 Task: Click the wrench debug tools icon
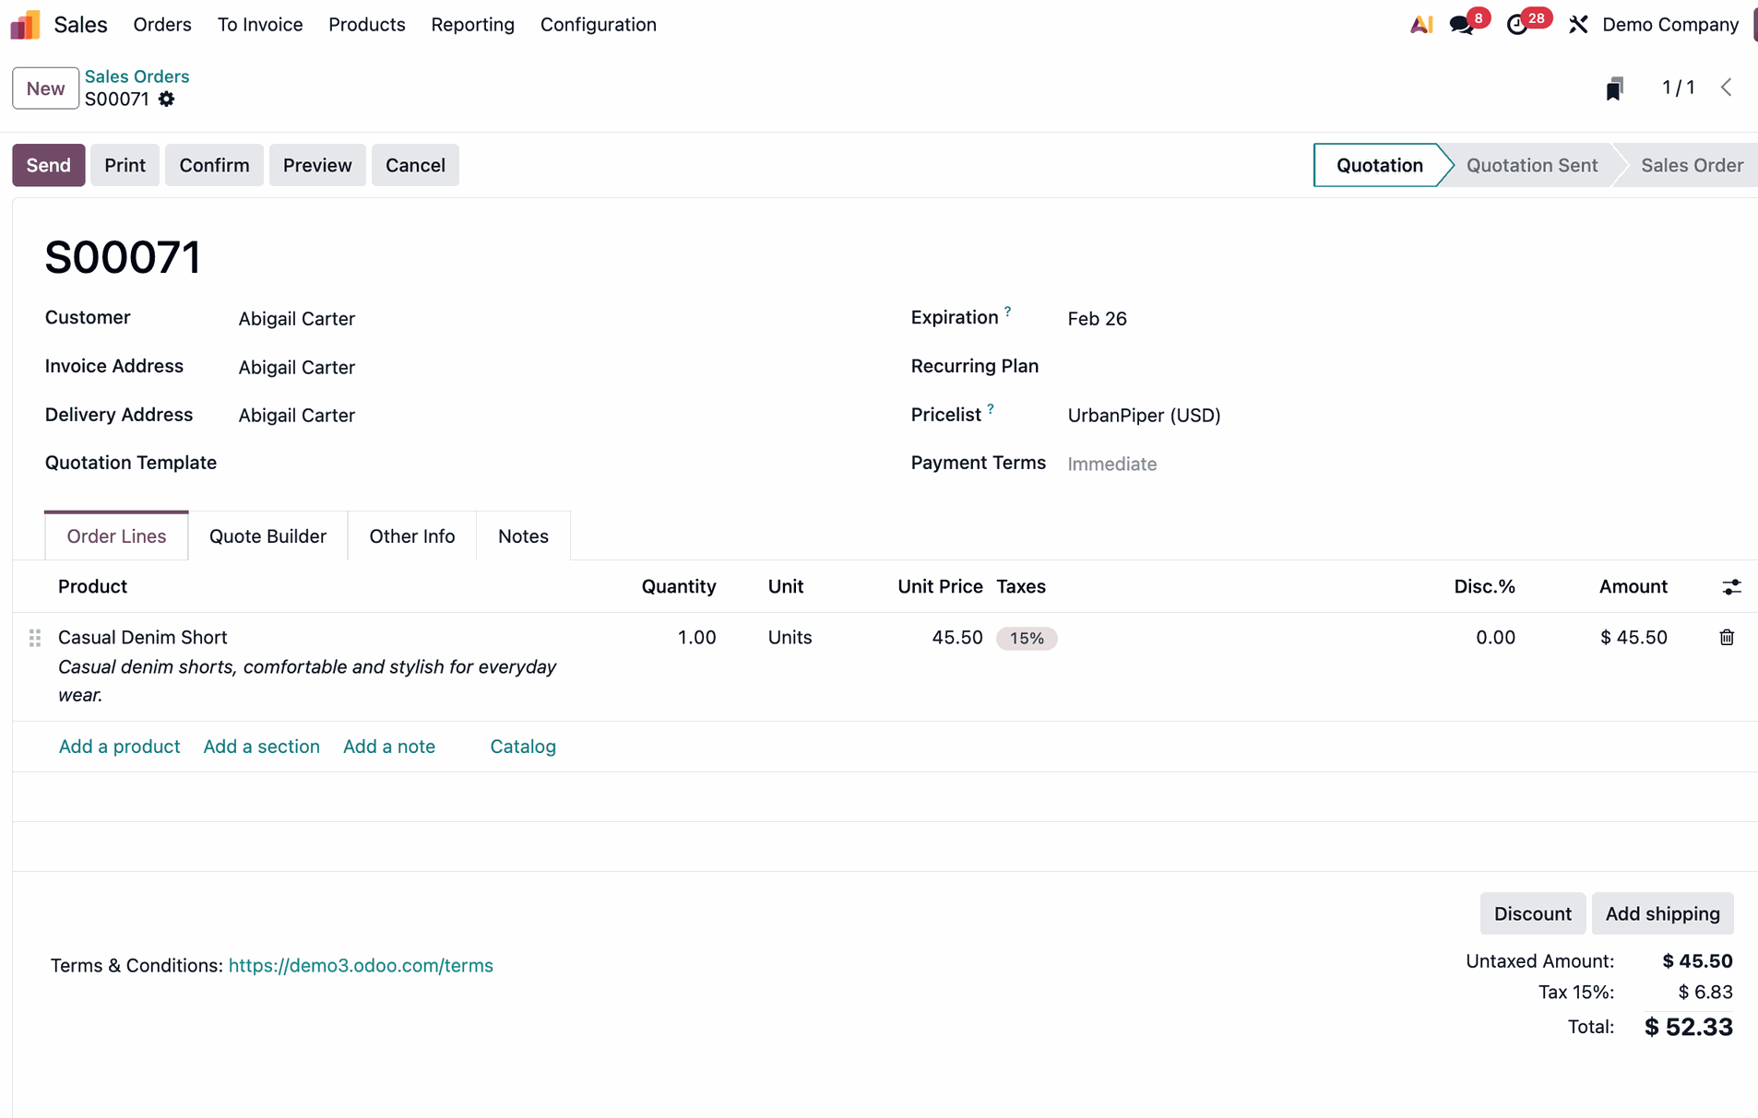click(1578, 25)
